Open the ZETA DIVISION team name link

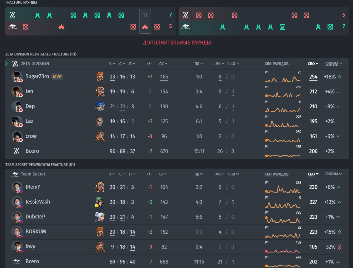pos(35,64)
